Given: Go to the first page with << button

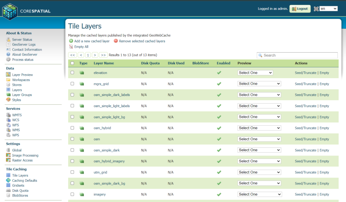Looking at the screenshot, I should tap(72, 55).
